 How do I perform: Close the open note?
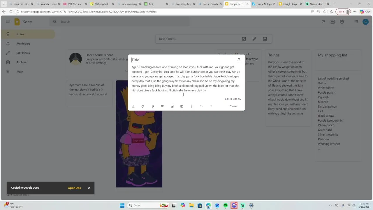pos(233,106)
